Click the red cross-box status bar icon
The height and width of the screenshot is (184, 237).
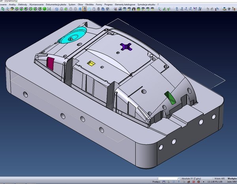[194, 182]
